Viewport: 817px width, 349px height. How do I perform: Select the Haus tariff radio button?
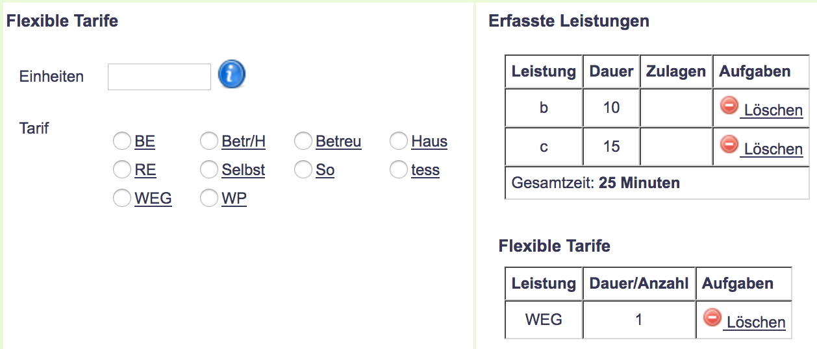(399, 141)
